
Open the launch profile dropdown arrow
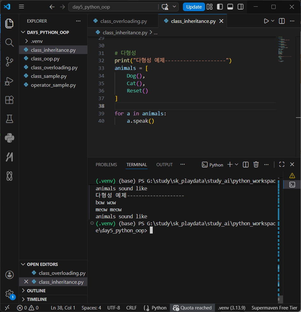coord(237,165)
